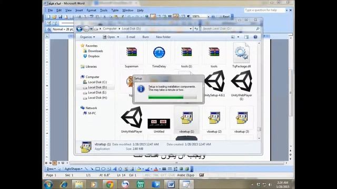
Task: Select Local Disk (C:) in navigation pane
Action: pyautogui.click(x=95, y=82)
